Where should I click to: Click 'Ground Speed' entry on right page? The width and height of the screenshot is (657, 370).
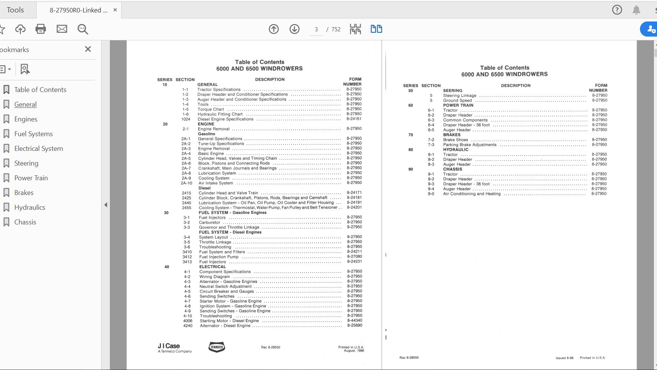point(457,101)
